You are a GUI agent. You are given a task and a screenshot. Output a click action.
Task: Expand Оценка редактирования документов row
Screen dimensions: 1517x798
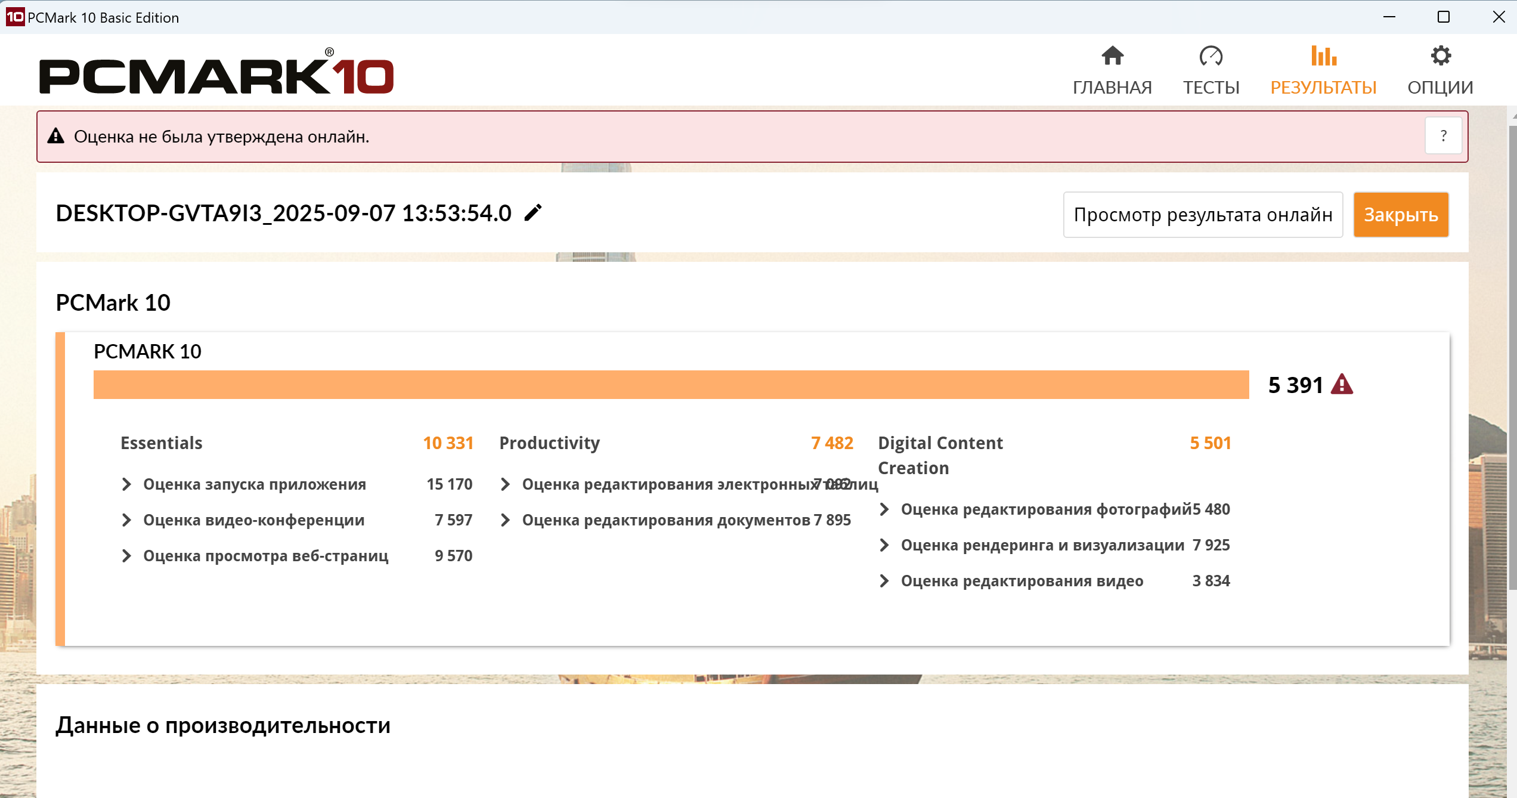point(505,520)
